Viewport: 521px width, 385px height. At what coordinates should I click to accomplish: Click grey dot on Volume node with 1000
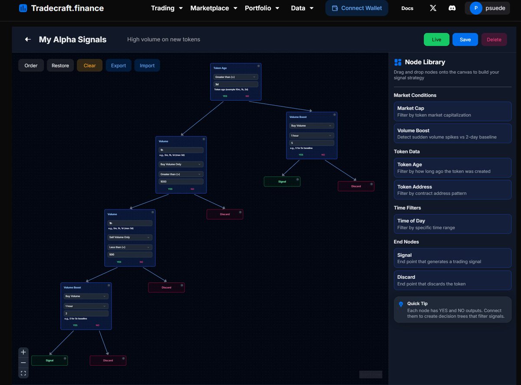[203, 139]
